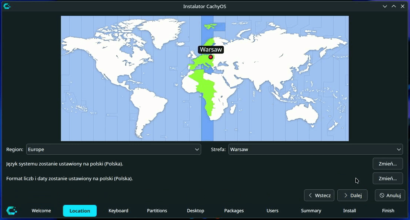Go back with the Wstecz button
Screen dimensions: 410x220
pyautogui.click(x=319, y=195)
